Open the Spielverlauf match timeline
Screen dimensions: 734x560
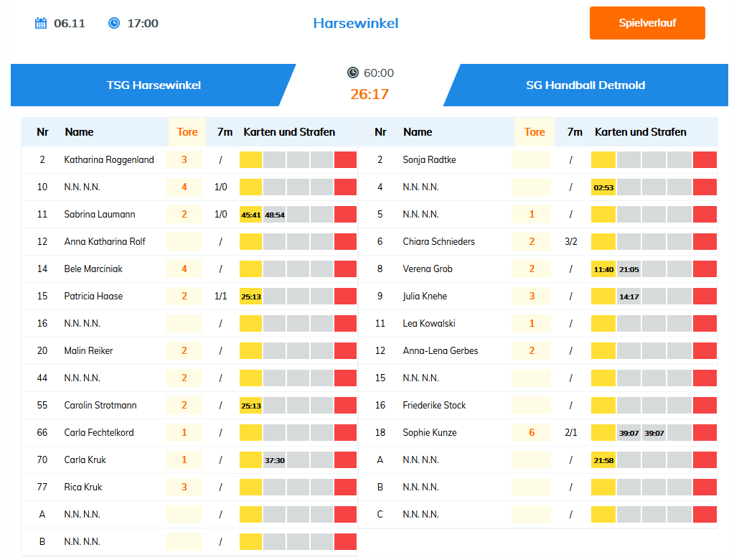647,23
